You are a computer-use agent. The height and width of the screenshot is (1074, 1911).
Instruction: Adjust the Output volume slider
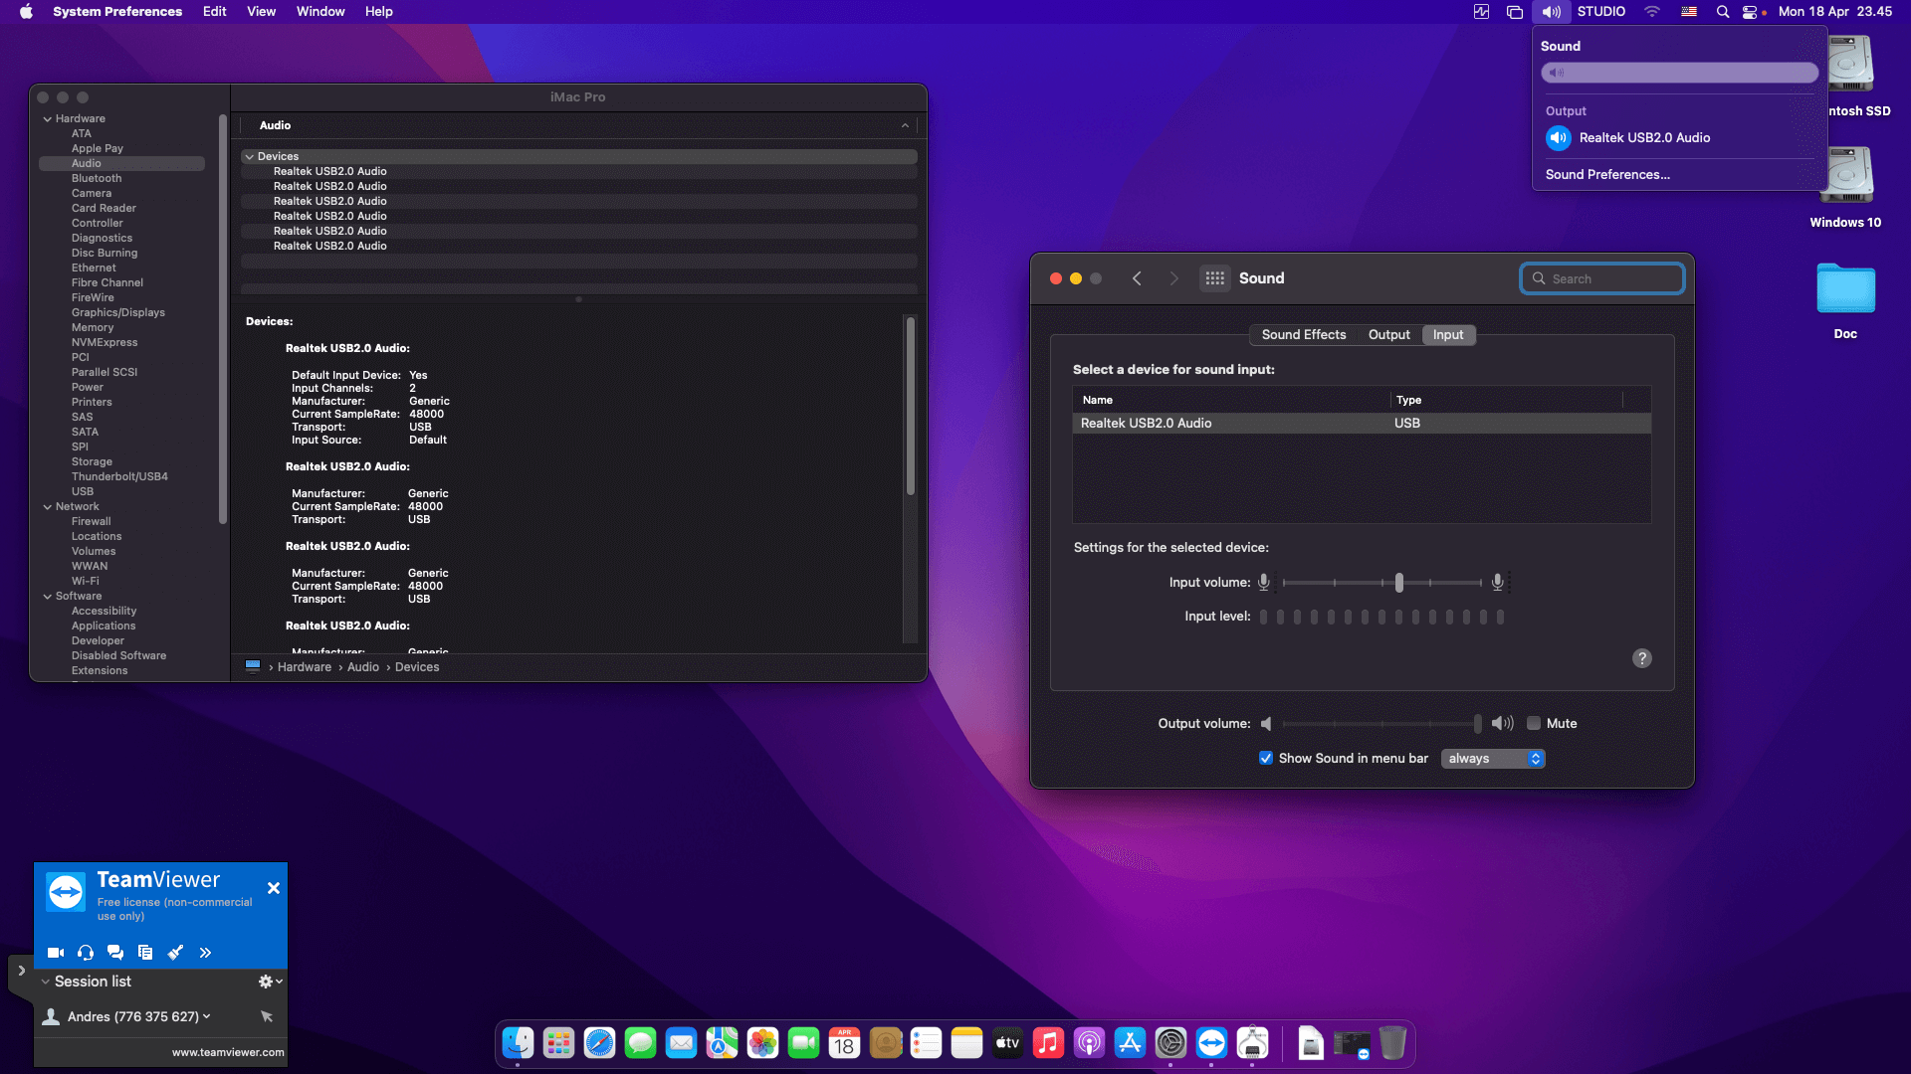(1477, 724)
